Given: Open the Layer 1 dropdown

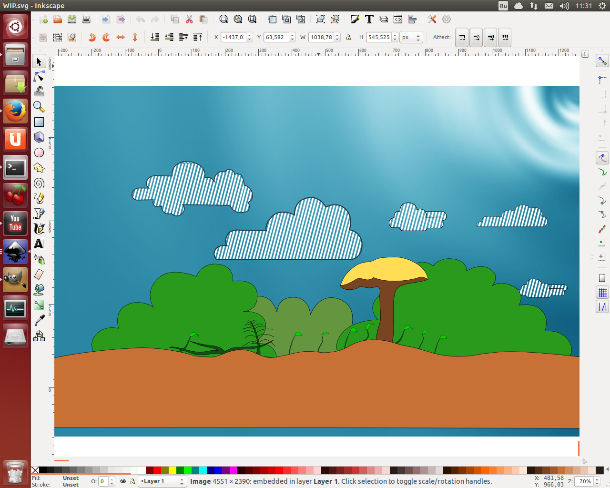Looking at the screenshot, I should click(x=162, y=481).
